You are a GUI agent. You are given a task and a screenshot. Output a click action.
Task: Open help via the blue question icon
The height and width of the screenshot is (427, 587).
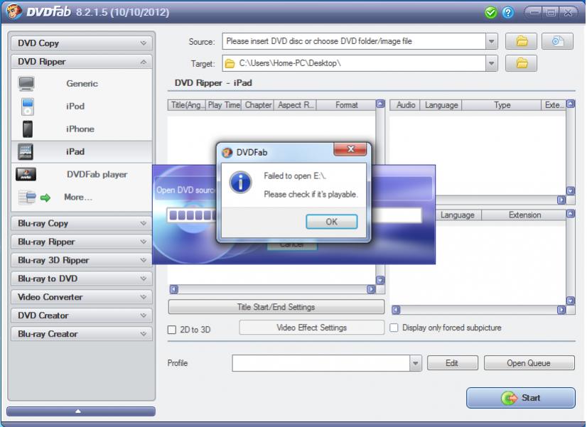[x=508, y=13]
